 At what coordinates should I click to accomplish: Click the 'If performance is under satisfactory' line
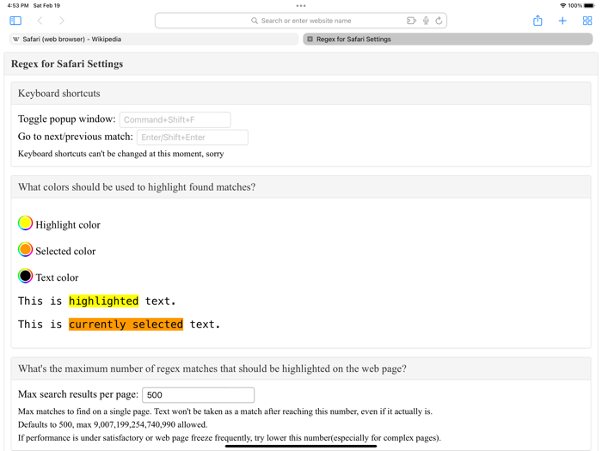[230, 438]
